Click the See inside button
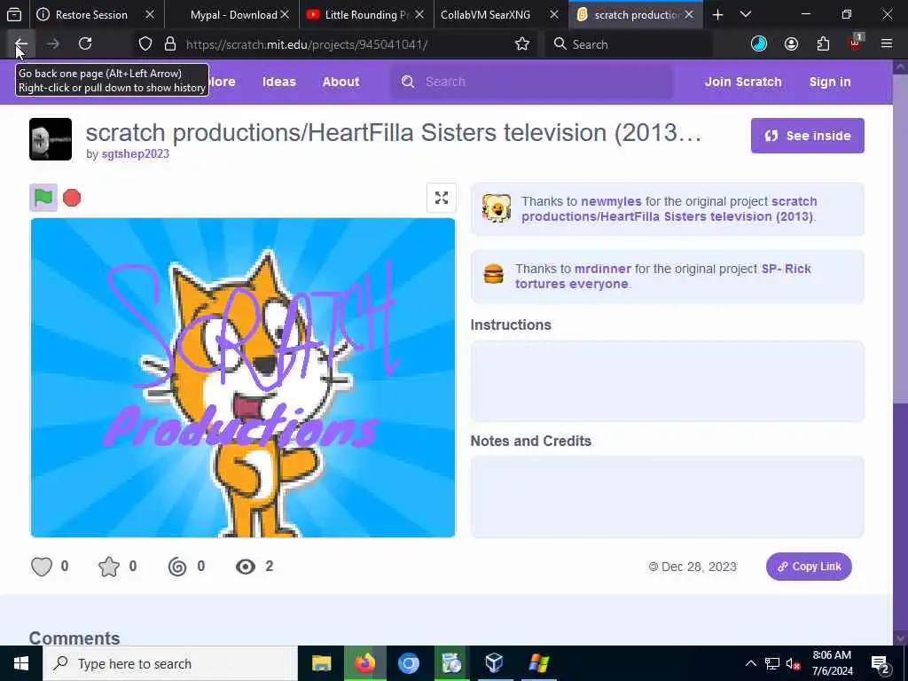The height and width of the screenshot is (681, 908). coord(807,136)
